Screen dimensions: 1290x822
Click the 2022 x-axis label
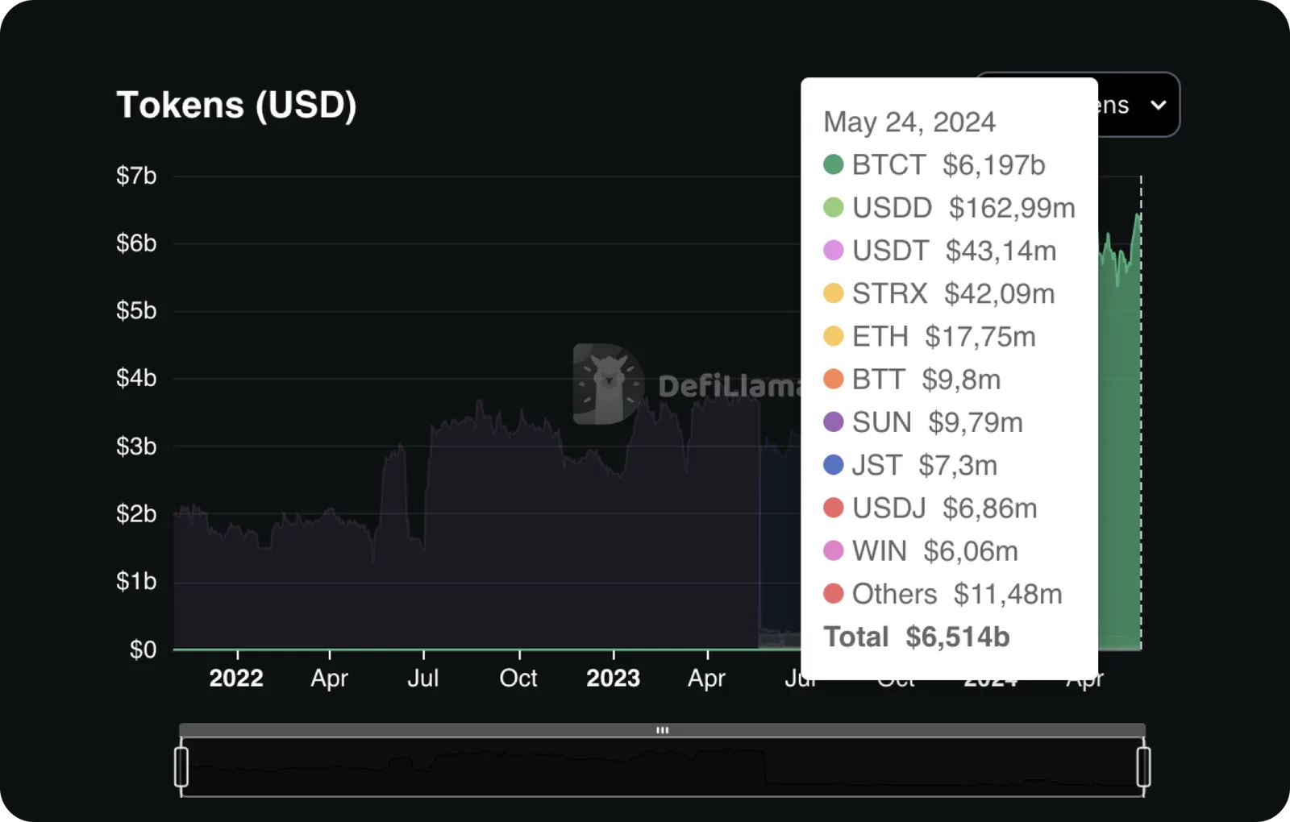(236, 679)
